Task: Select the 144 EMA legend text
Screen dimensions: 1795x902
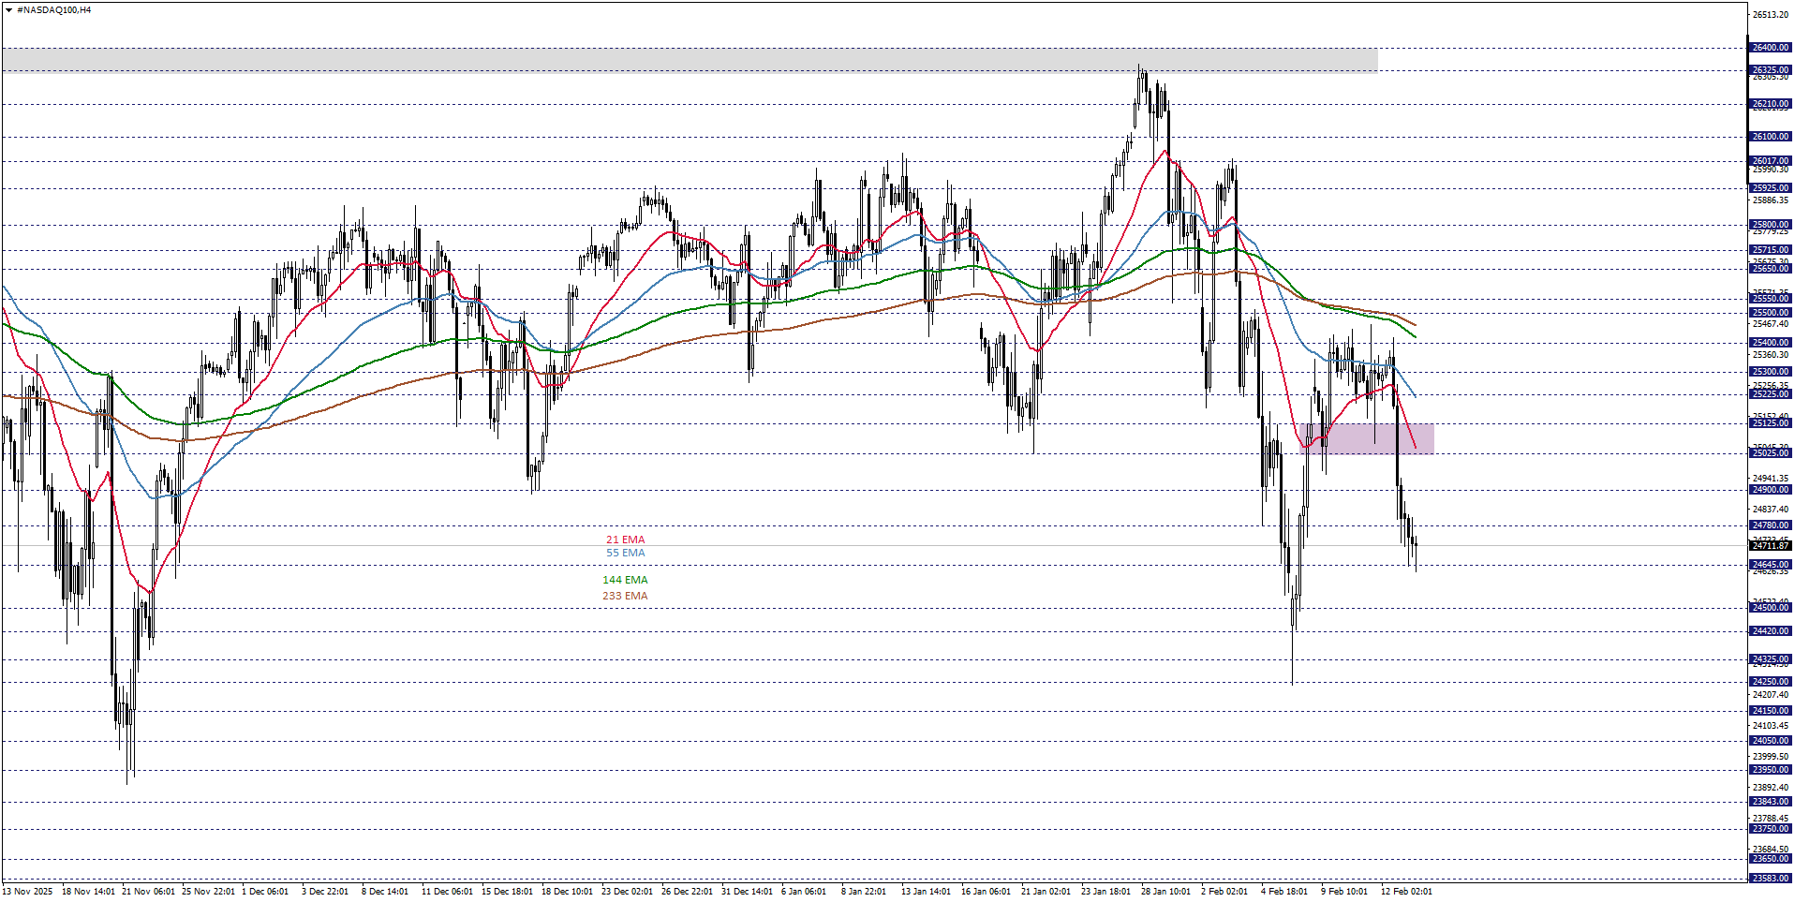Action: pos(624,580)
